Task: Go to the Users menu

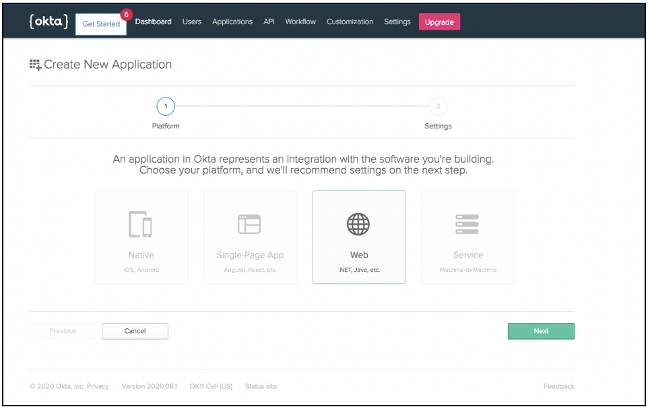Action: pos(192,22)
